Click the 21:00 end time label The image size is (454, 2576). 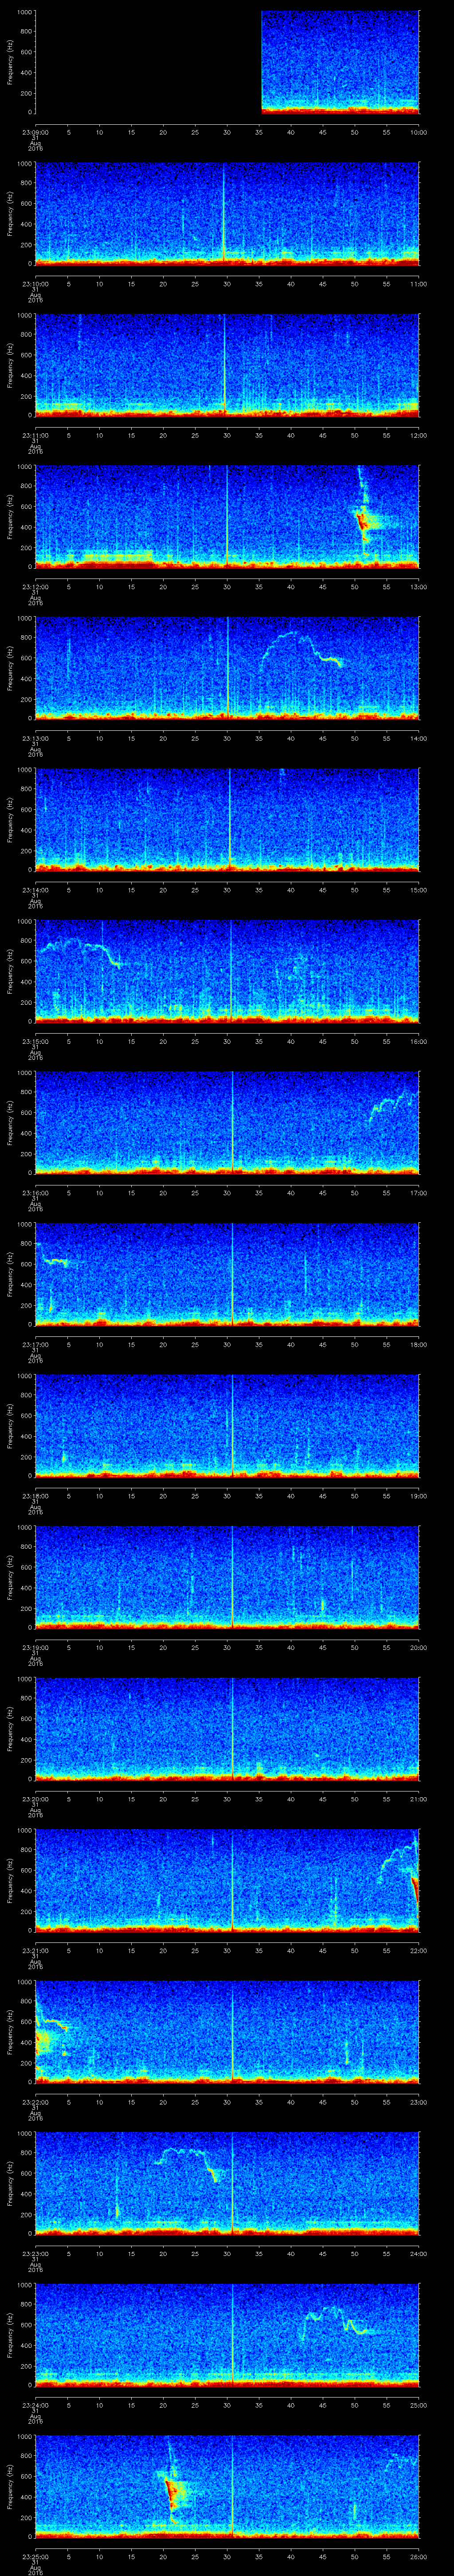click(418, 1799)
